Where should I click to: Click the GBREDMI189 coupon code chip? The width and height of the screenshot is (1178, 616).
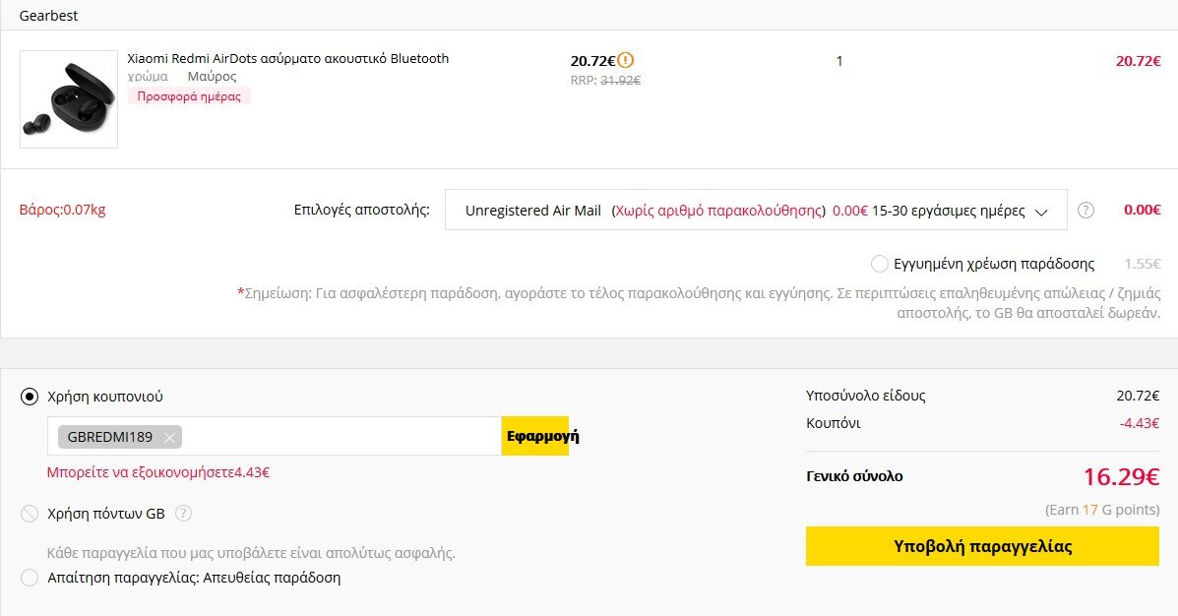point(109,437)
